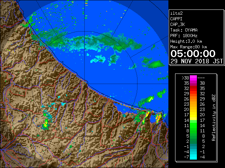This screenshot has height=168, width=225.
Task: Select the "Task: OYAMA" line
Action: pyautogui.click(x=184, y=30)
